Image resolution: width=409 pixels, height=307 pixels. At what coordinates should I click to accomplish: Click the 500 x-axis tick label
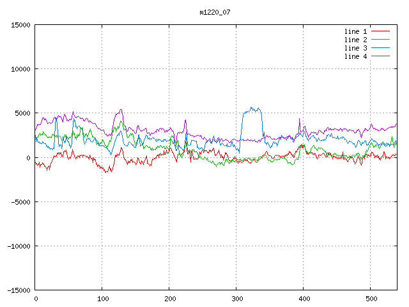(371, 299)
